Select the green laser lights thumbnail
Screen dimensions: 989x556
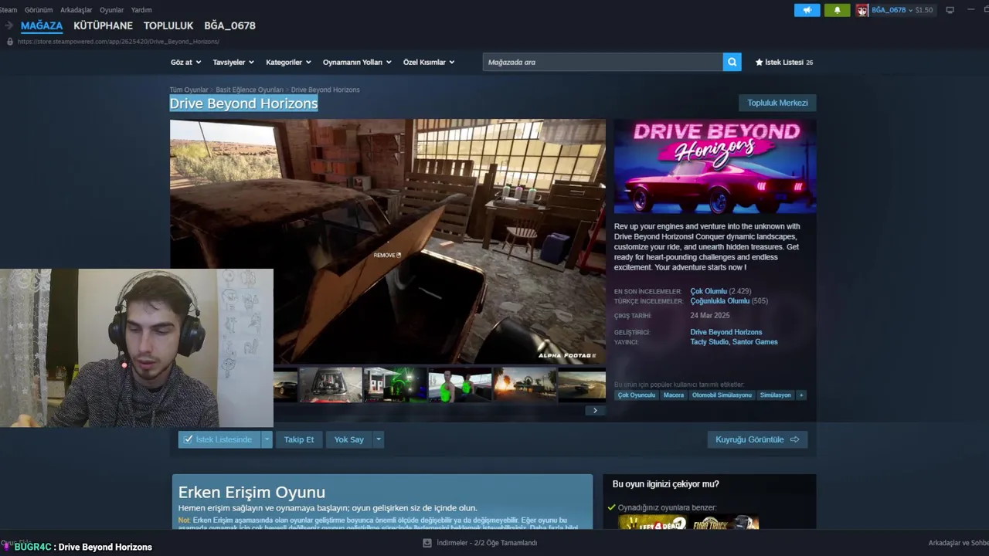click(395, 385)
